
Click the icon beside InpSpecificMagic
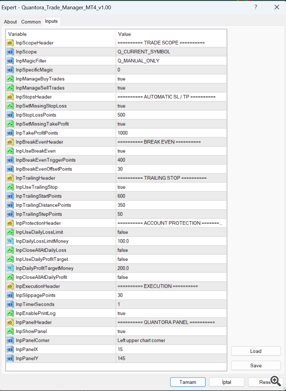click(x=10, y=70)
